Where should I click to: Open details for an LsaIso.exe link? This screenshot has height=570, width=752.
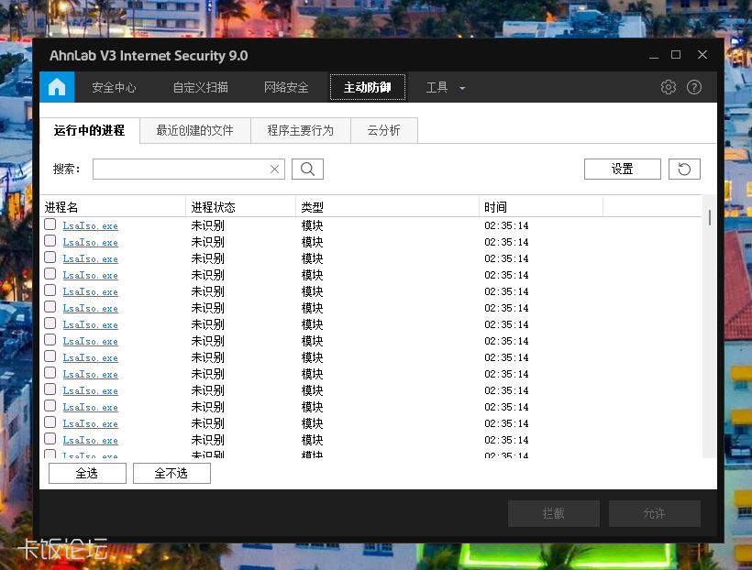(x=90, y=225)
